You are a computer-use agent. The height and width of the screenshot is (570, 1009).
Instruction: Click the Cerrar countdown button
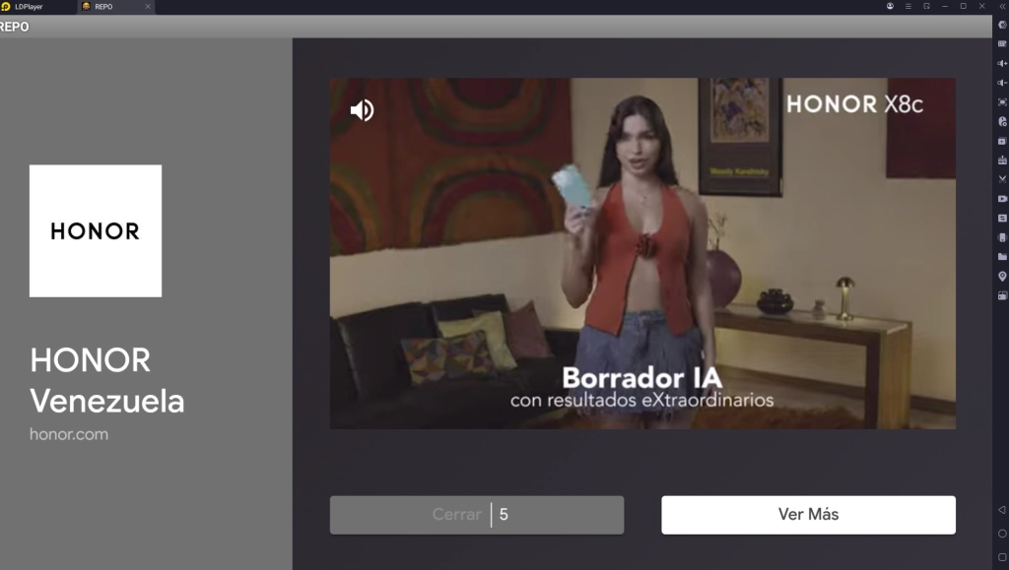(x=477, y=515)
